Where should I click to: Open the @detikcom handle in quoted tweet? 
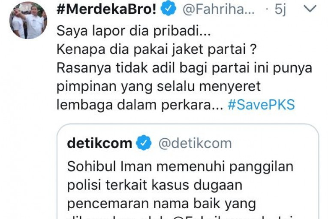pyautogui.click(x=195, y=143)
